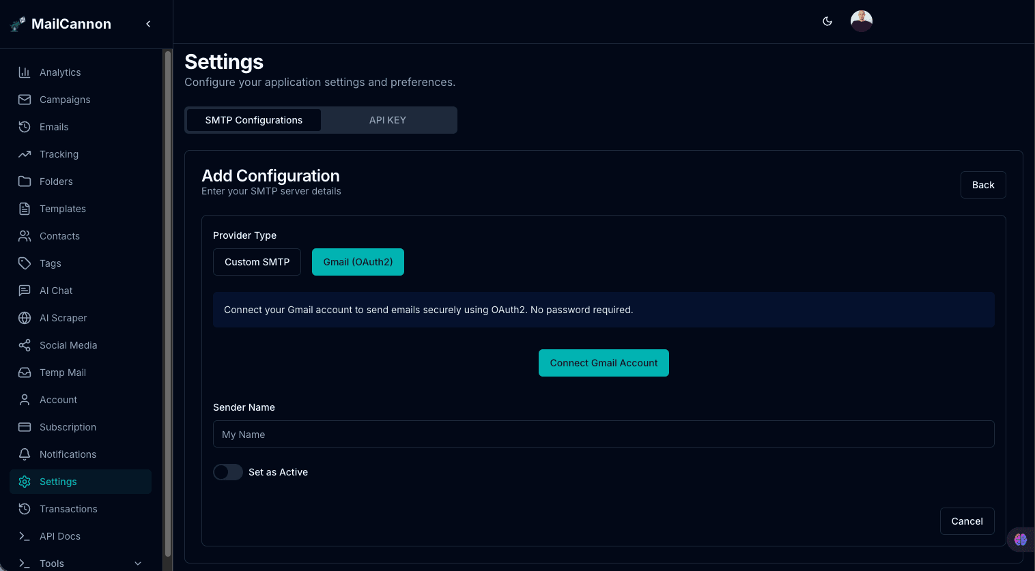Click the Account person icon

[25, 400]
